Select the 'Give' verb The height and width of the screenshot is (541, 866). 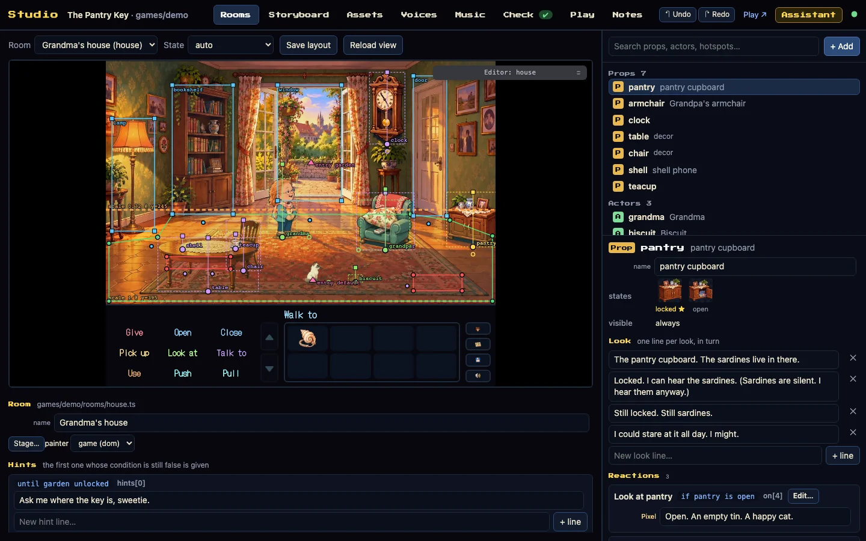point(135,332)
